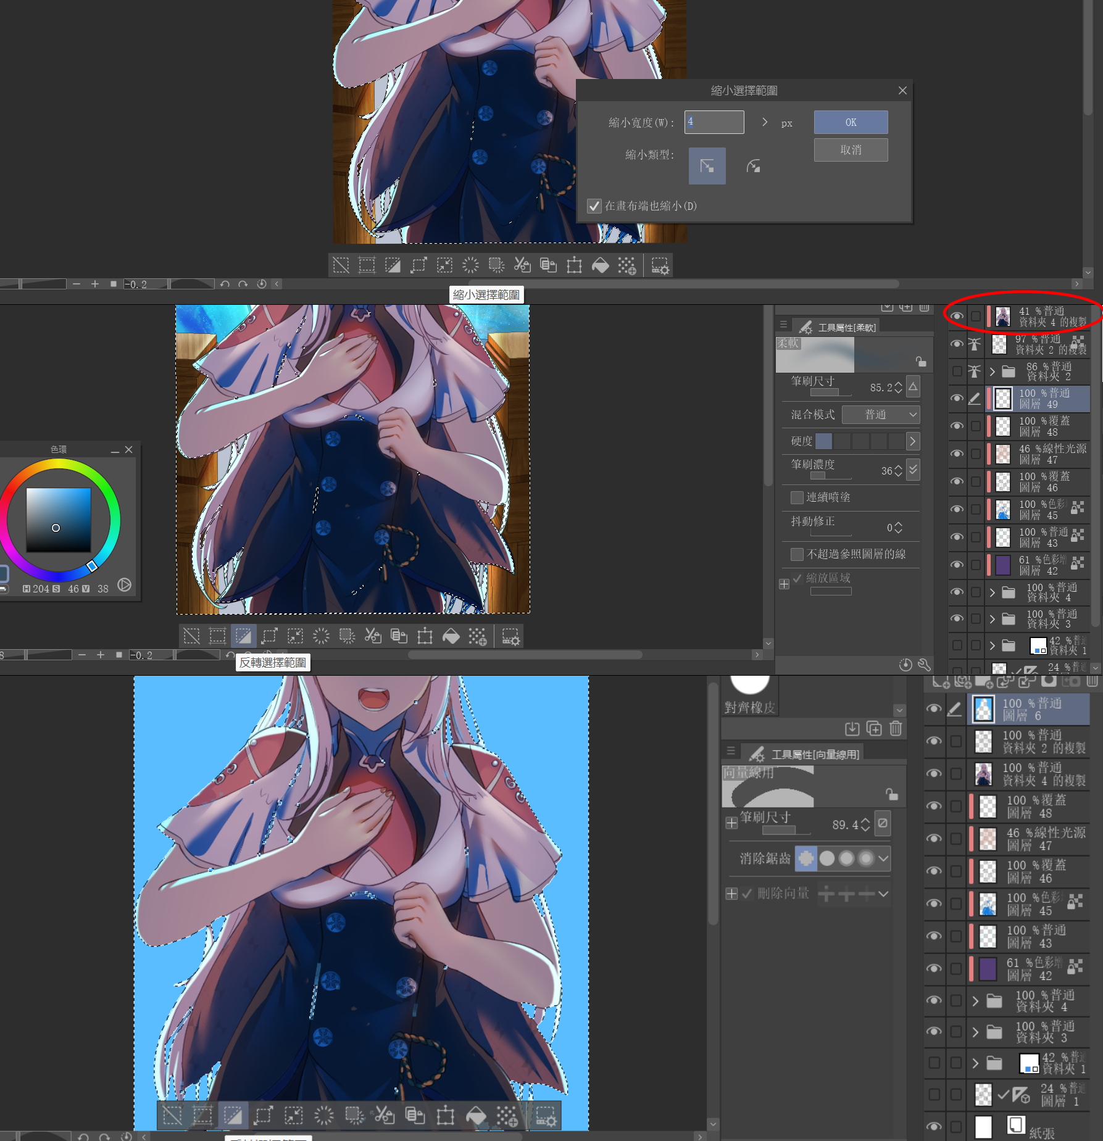
Task: Click zoom out minus button under top canvas
Action: click(77, 284)
